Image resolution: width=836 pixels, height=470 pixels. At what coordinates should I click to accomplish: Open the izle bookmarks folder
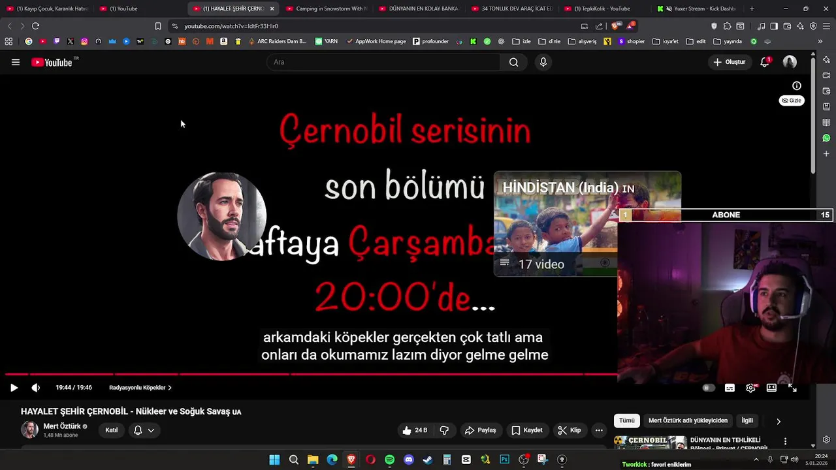tap(521, 41)
